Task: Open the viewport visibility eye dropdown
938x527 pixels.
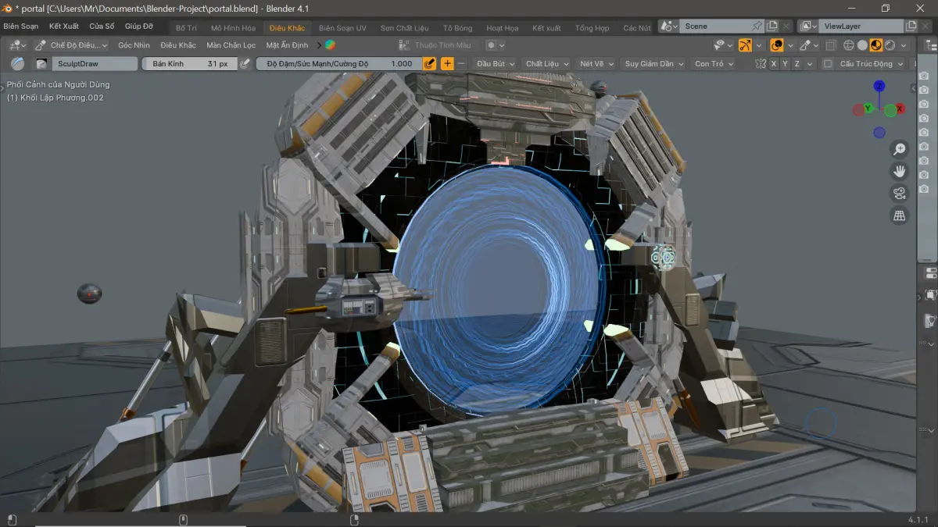Action: click(x=724, y=45)
